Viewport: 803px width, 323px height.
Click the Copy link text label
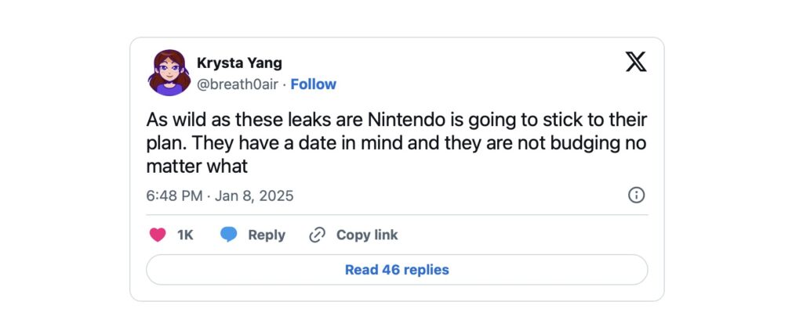coord(367,235)
